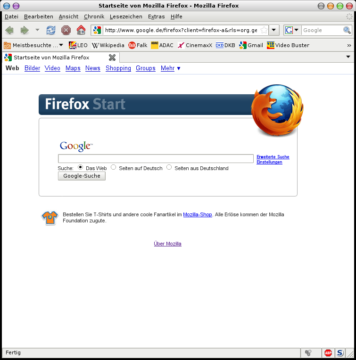Viewport: 356px width, 360px height.
Task: Open the LEO bookmark
Action: point(78,45)
